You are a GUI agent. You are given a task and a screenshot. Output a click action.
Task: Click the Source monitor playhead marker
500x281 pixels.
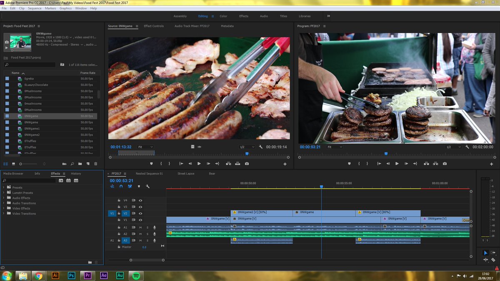[247, 154]
